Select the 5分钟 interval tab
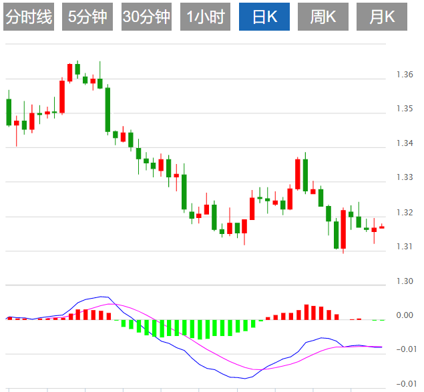This screenshot has height=392, width=424. pyautogui.click(x=87, y=17)
